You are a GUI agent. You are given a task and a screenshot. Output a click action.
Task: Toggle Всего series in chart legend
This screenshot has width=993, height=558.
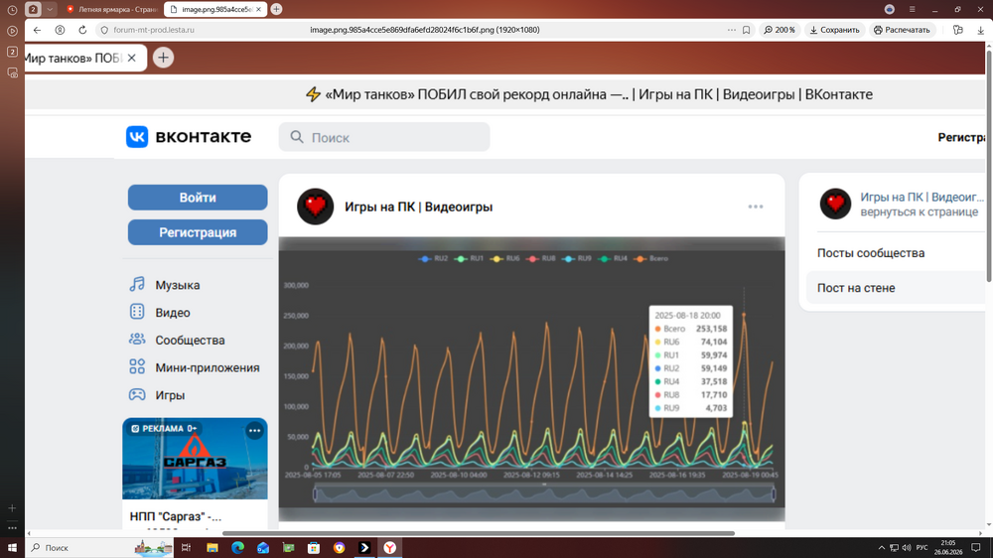[x=651, y=258]
